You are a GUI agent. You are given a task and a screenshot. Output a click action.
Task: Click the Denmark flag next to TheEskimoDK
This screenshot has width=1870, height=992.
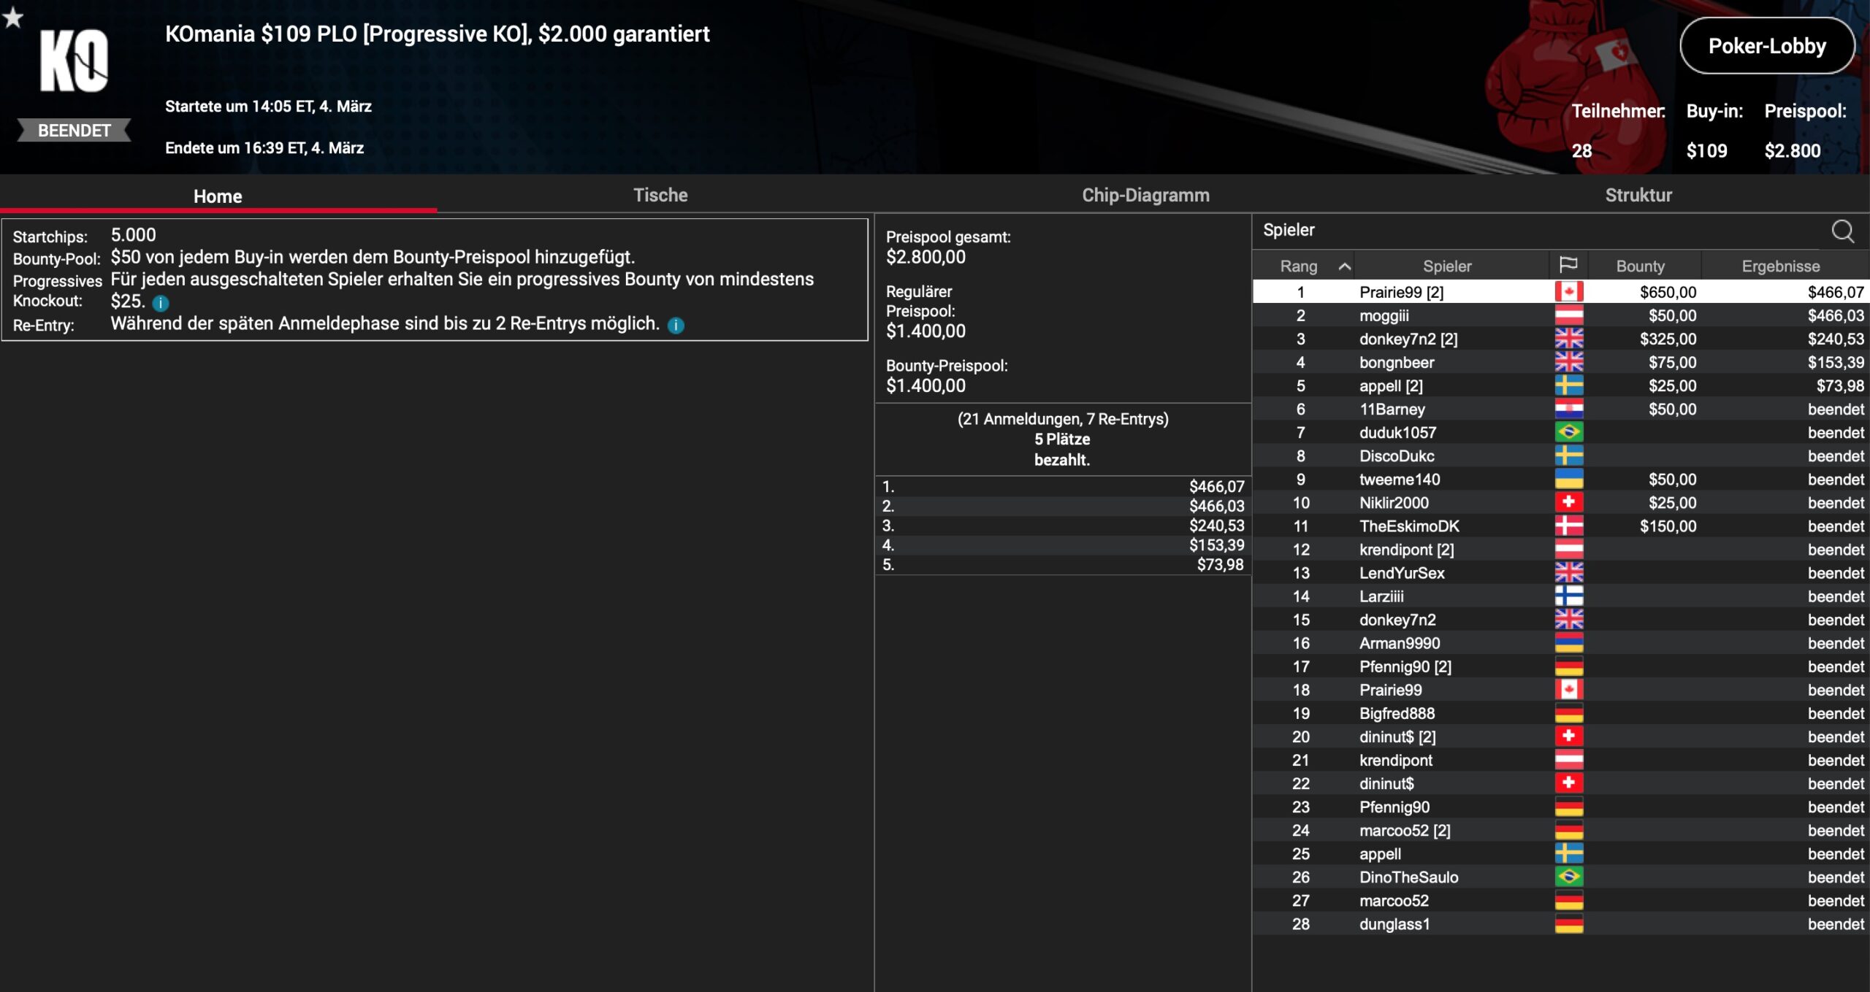[1568, 526]
